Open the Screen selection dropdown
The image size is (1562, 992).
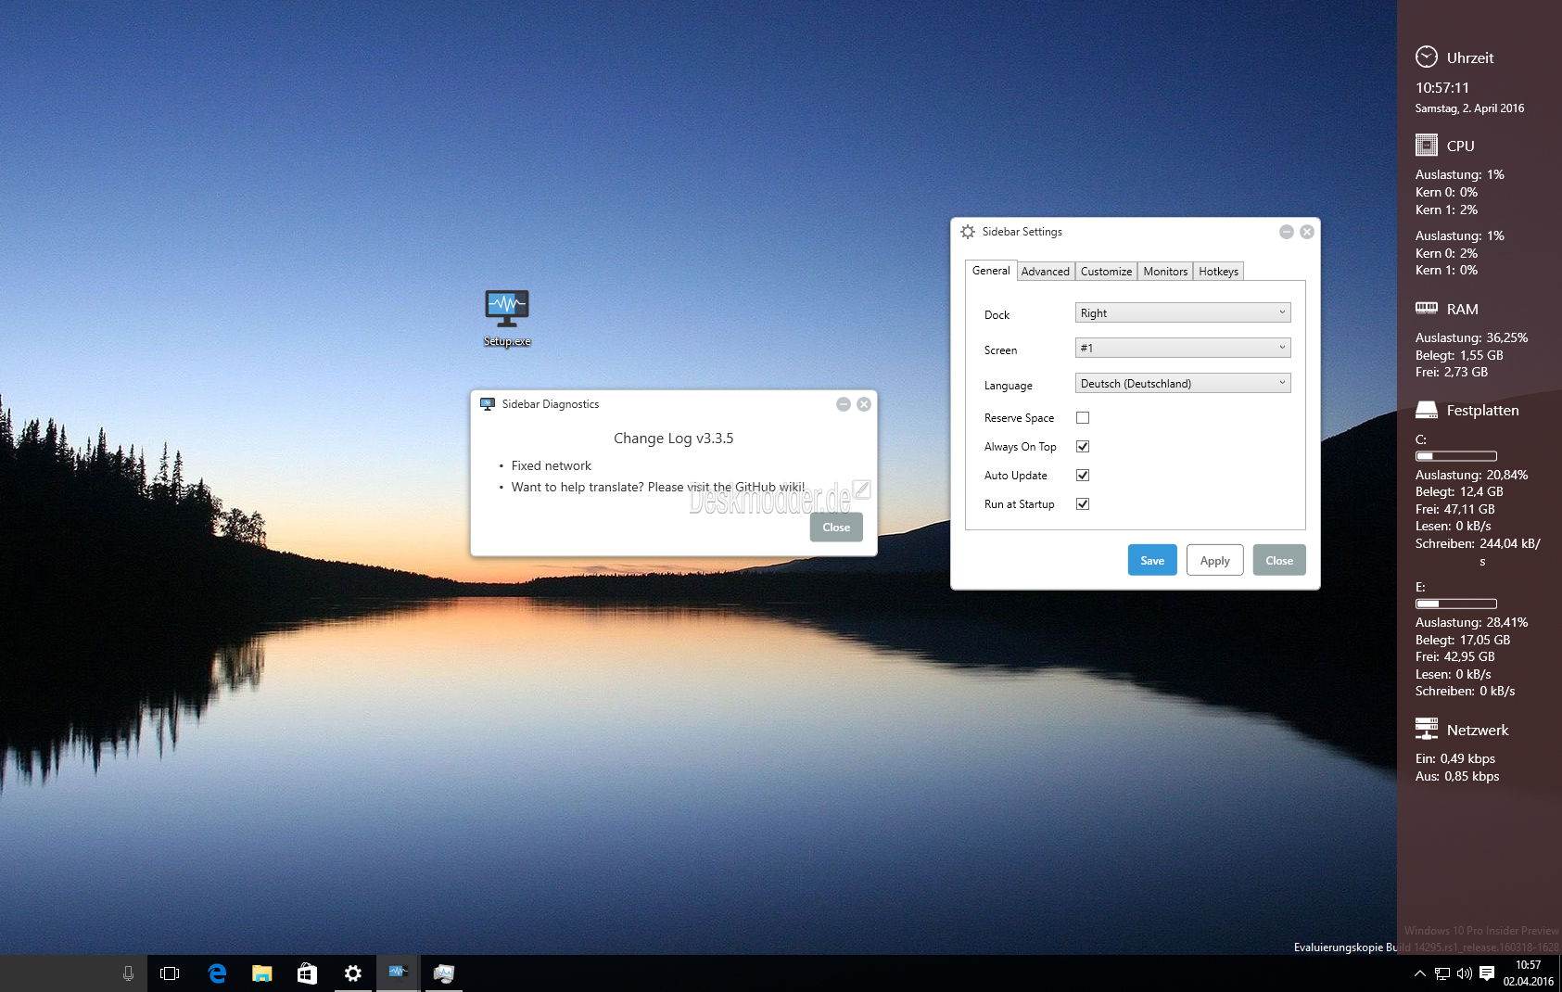click(1183, 349)
